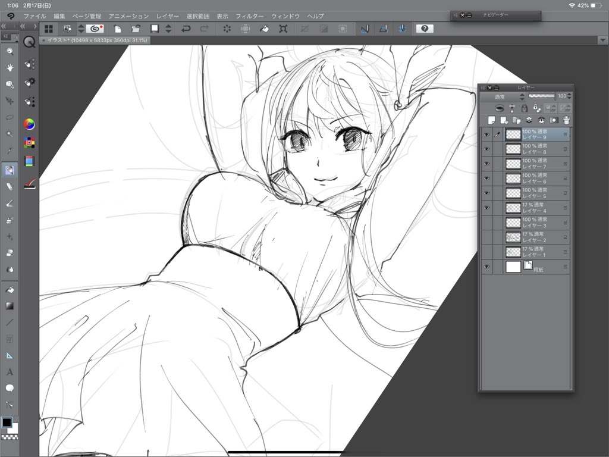Select the active Pen tool
Viewport: 609px width, 457px height.
coord(10,170)
